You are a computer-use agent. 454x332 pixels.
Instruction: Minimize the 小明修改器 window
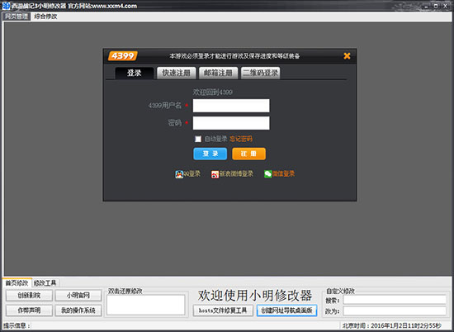pos(426,6)
